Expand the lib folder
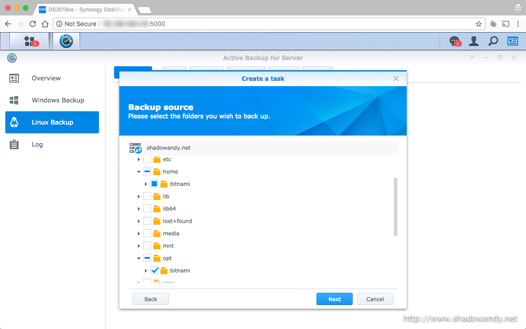Viewport: 526px width, 329px height. click(138, 197)
